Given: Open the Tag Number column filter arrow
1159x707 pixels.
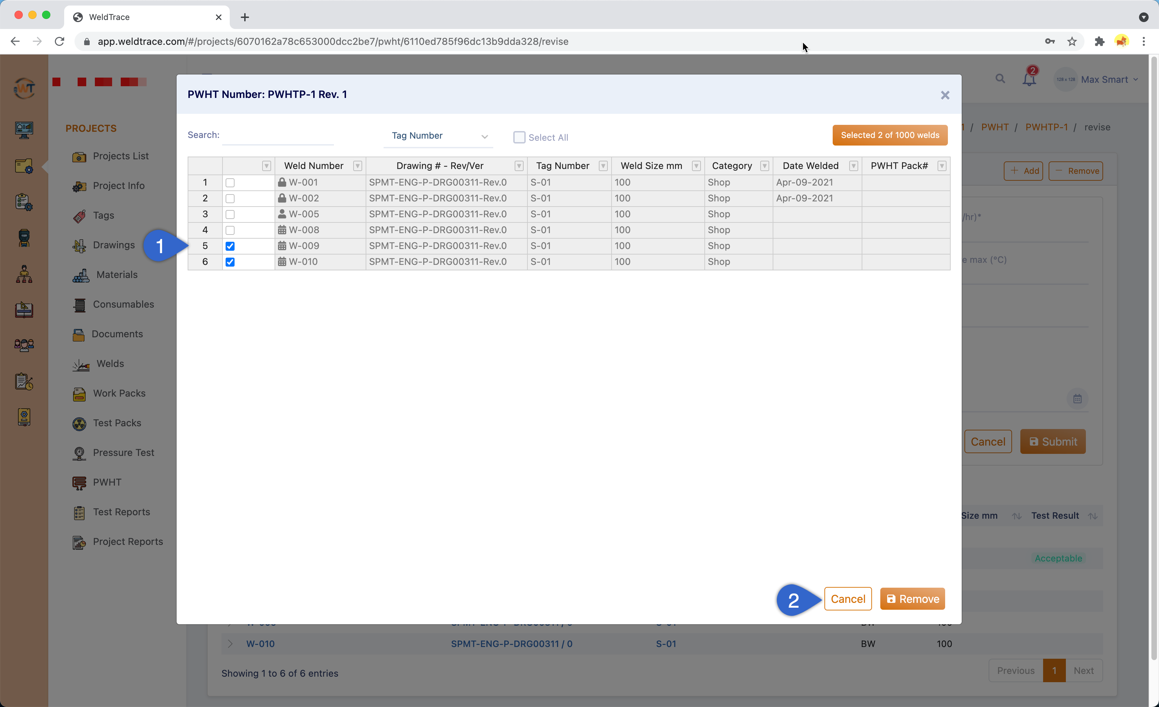Looking at the screenshot, I should point(603,166).
